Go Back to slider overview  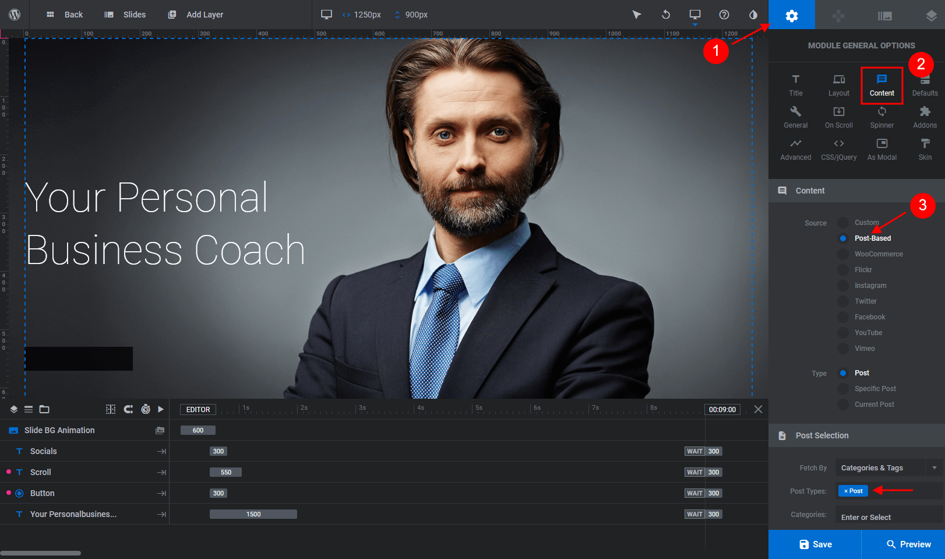[65, 15]
